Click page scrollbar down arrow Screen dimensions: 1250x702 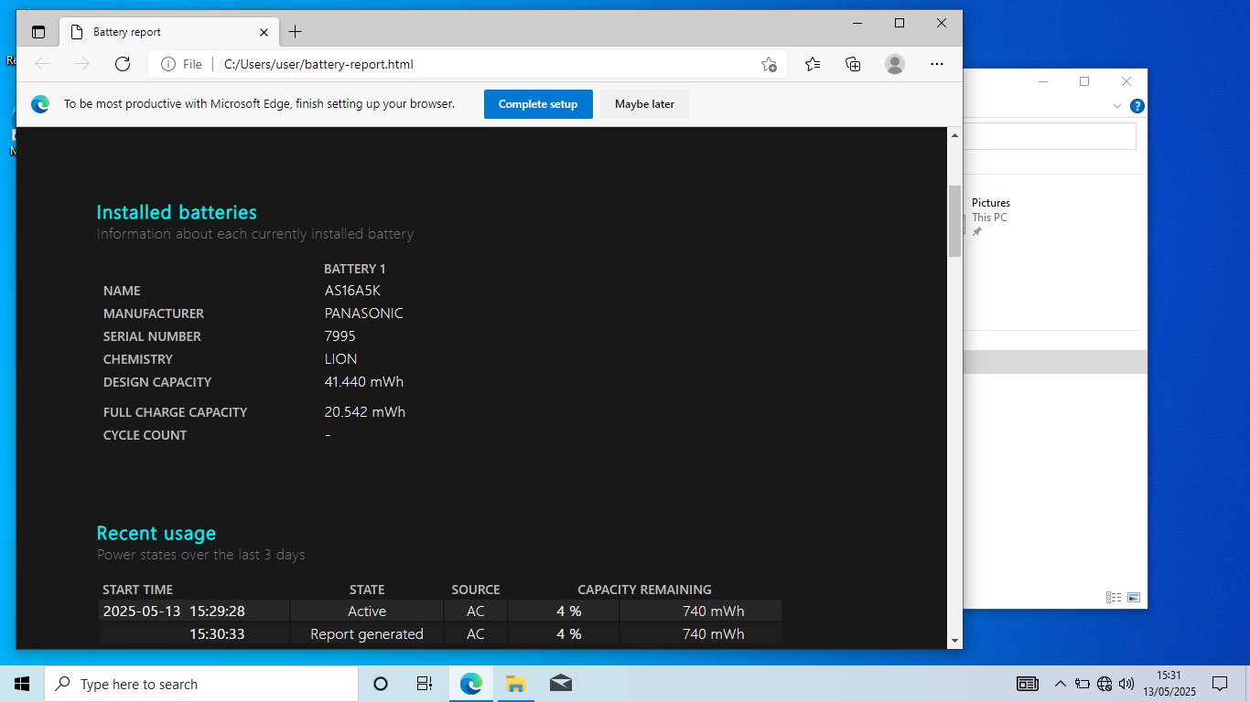954,641
